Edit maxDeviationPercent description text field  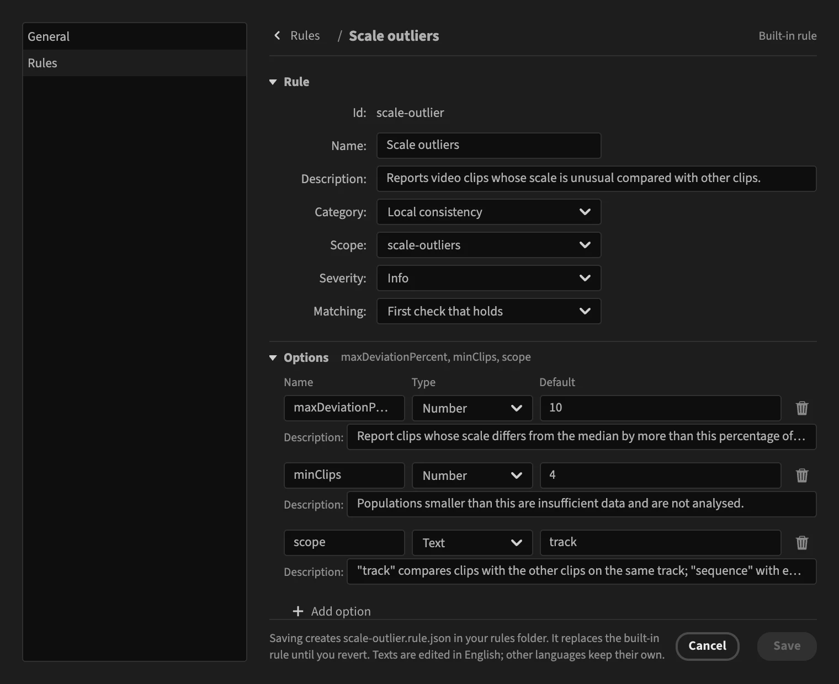tap(581, 437)
